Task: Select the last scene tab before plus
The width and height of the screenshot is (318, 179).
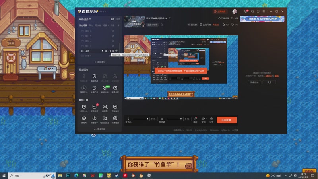Action: coord(112,25)
